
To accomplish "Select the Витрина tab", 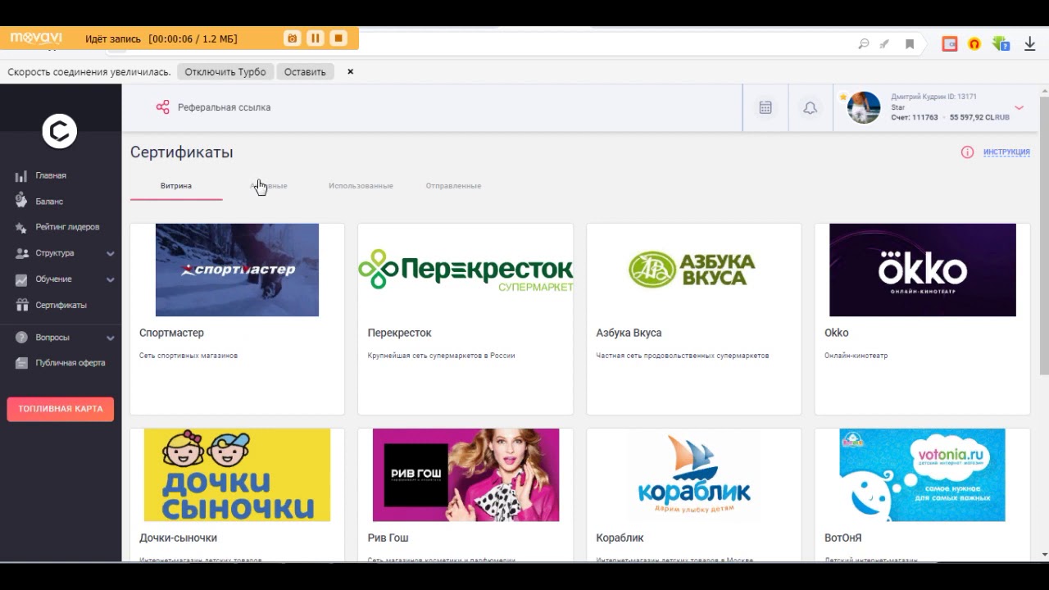I will [176, 186].
